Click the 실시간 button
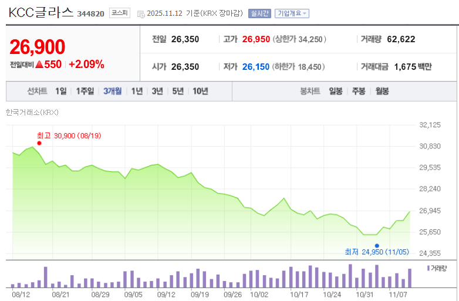The height and width of the screenshot is (301, 459). 259,13
